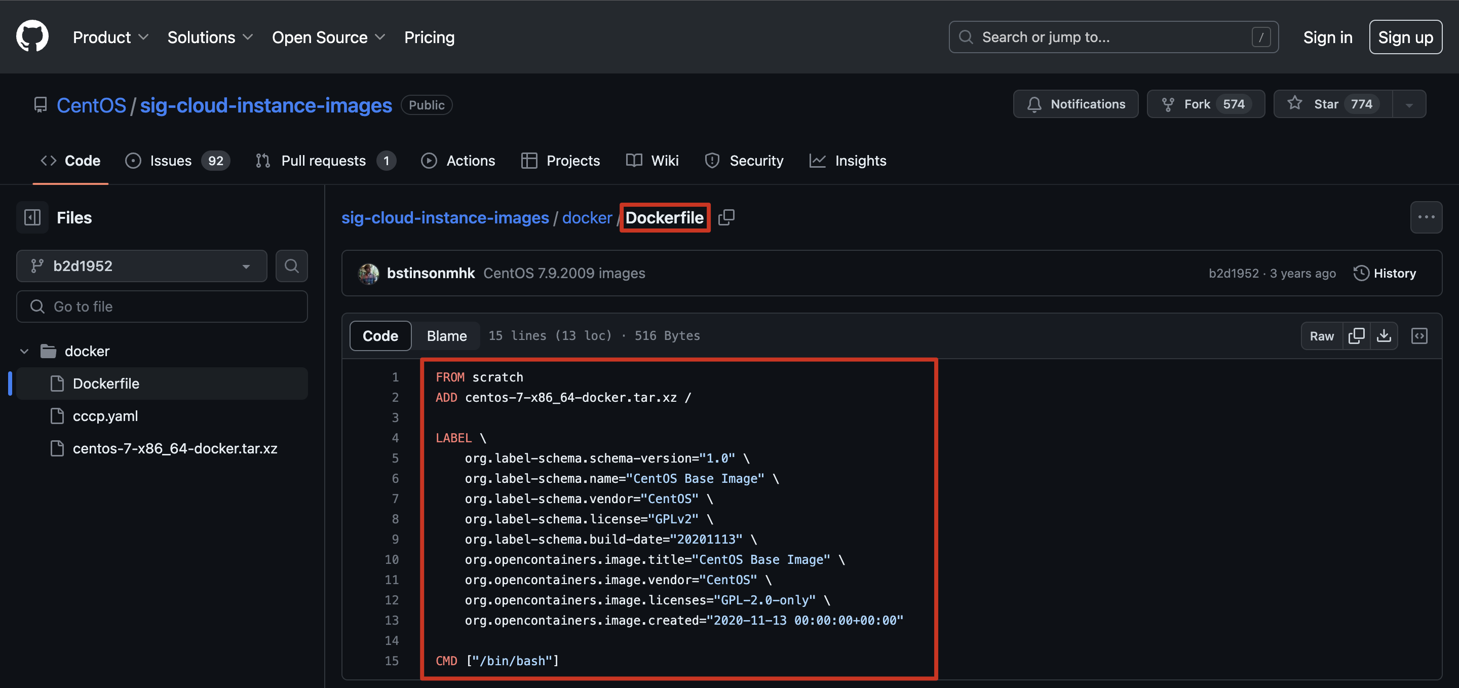1459x688 pixels.
Task: Copy the file path icon
Action: pos(726,217)
